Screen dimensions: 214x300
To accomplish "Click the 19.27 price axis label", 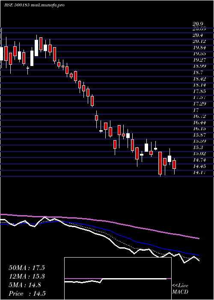I will pos(199,60).
